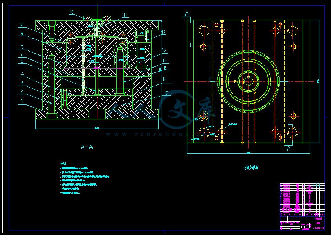
Task: Click center of concentric circles in plan view
Action: pyautogui.click(x=248, y=82)
